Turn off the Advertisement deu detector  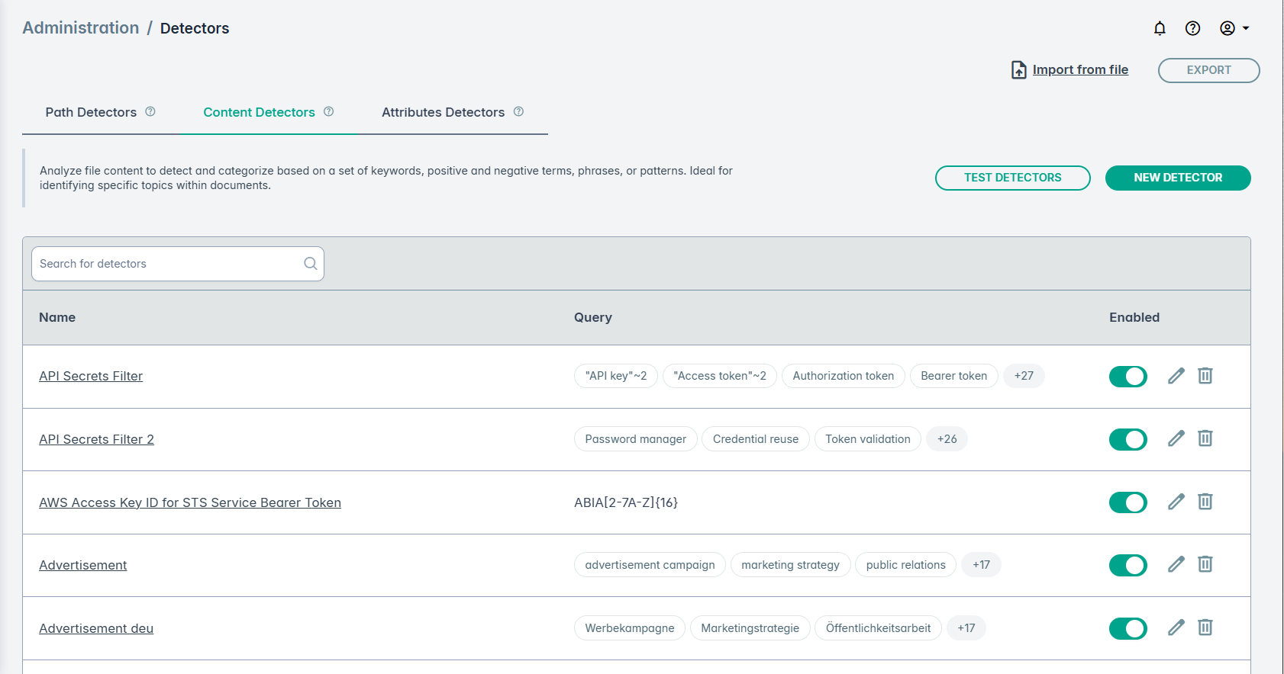pos(1128,628)
